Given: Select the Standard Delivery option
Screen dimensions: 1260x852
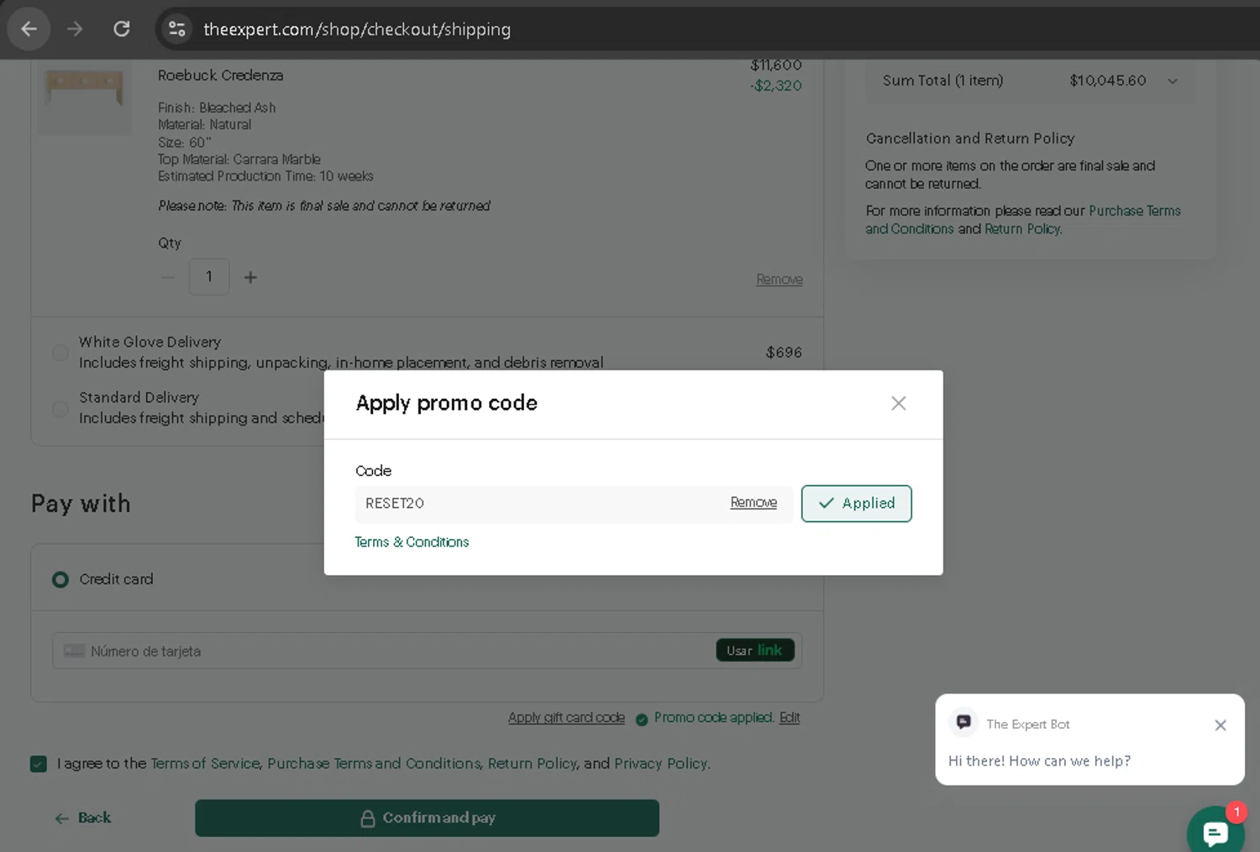Looking at the screenshot, I should point(60,409).
